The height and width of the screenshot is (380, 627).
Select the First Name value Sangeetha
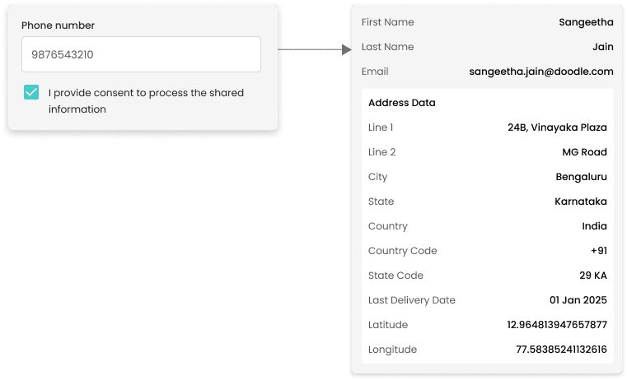tap(586, 22)
